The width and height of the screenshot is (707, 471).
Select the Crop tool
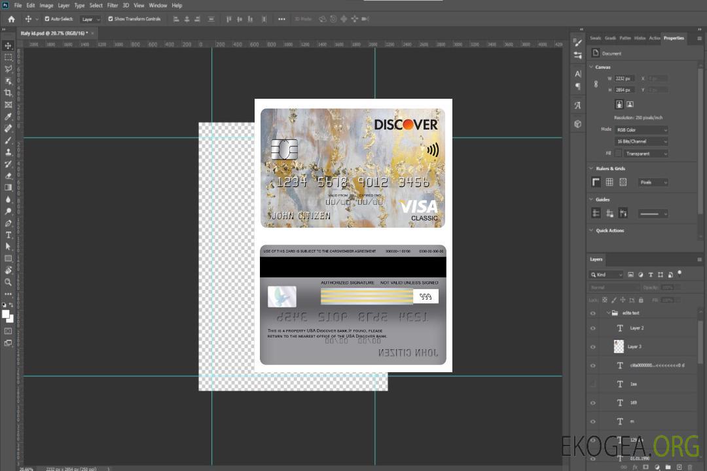tap(8, 93)
